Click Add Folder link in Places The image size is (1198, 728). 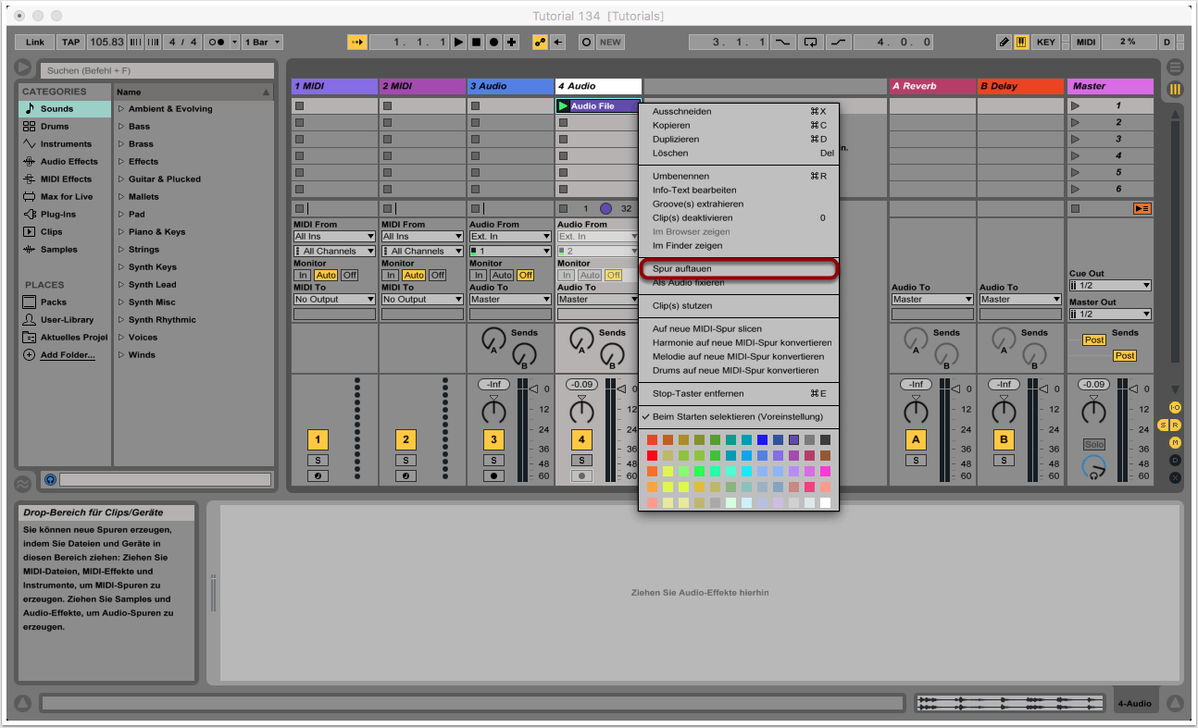[67, 355]
